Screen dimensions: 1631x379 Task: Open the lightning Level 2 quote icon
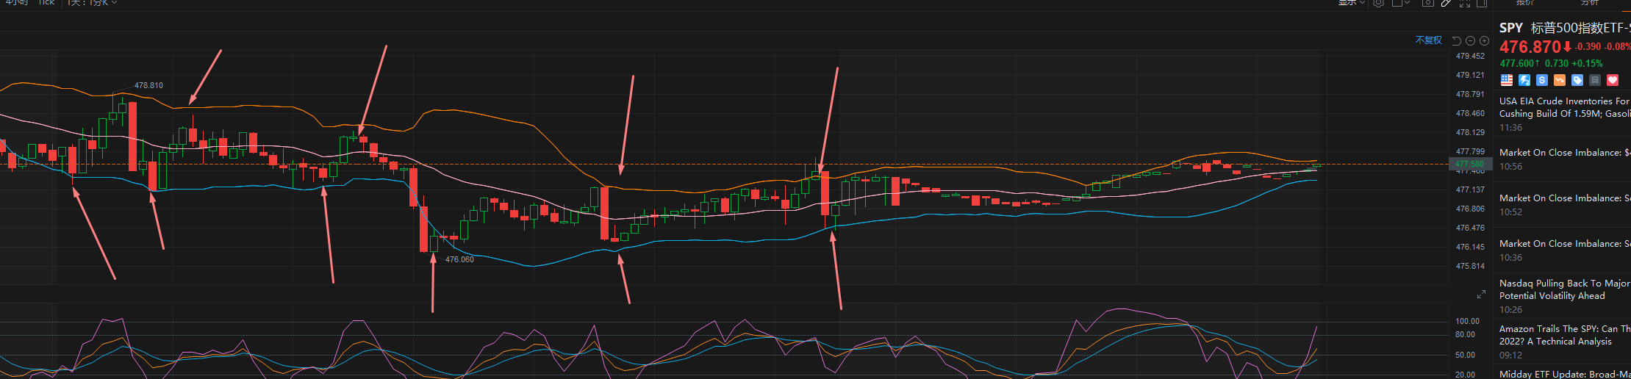[x=1524, y=80]
